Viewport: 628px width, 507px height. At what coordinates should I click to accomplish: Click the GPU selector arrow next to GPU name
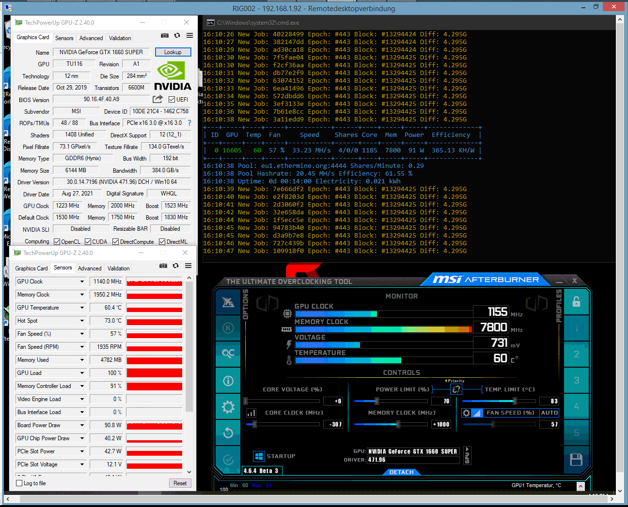pos(467,455)
